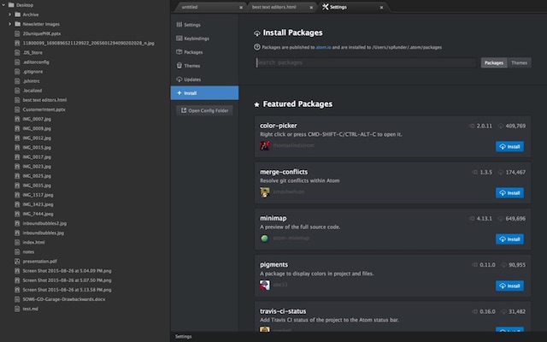Close the best text editors.html tab
The image size is (547, 342).
[x=311, y=8]
